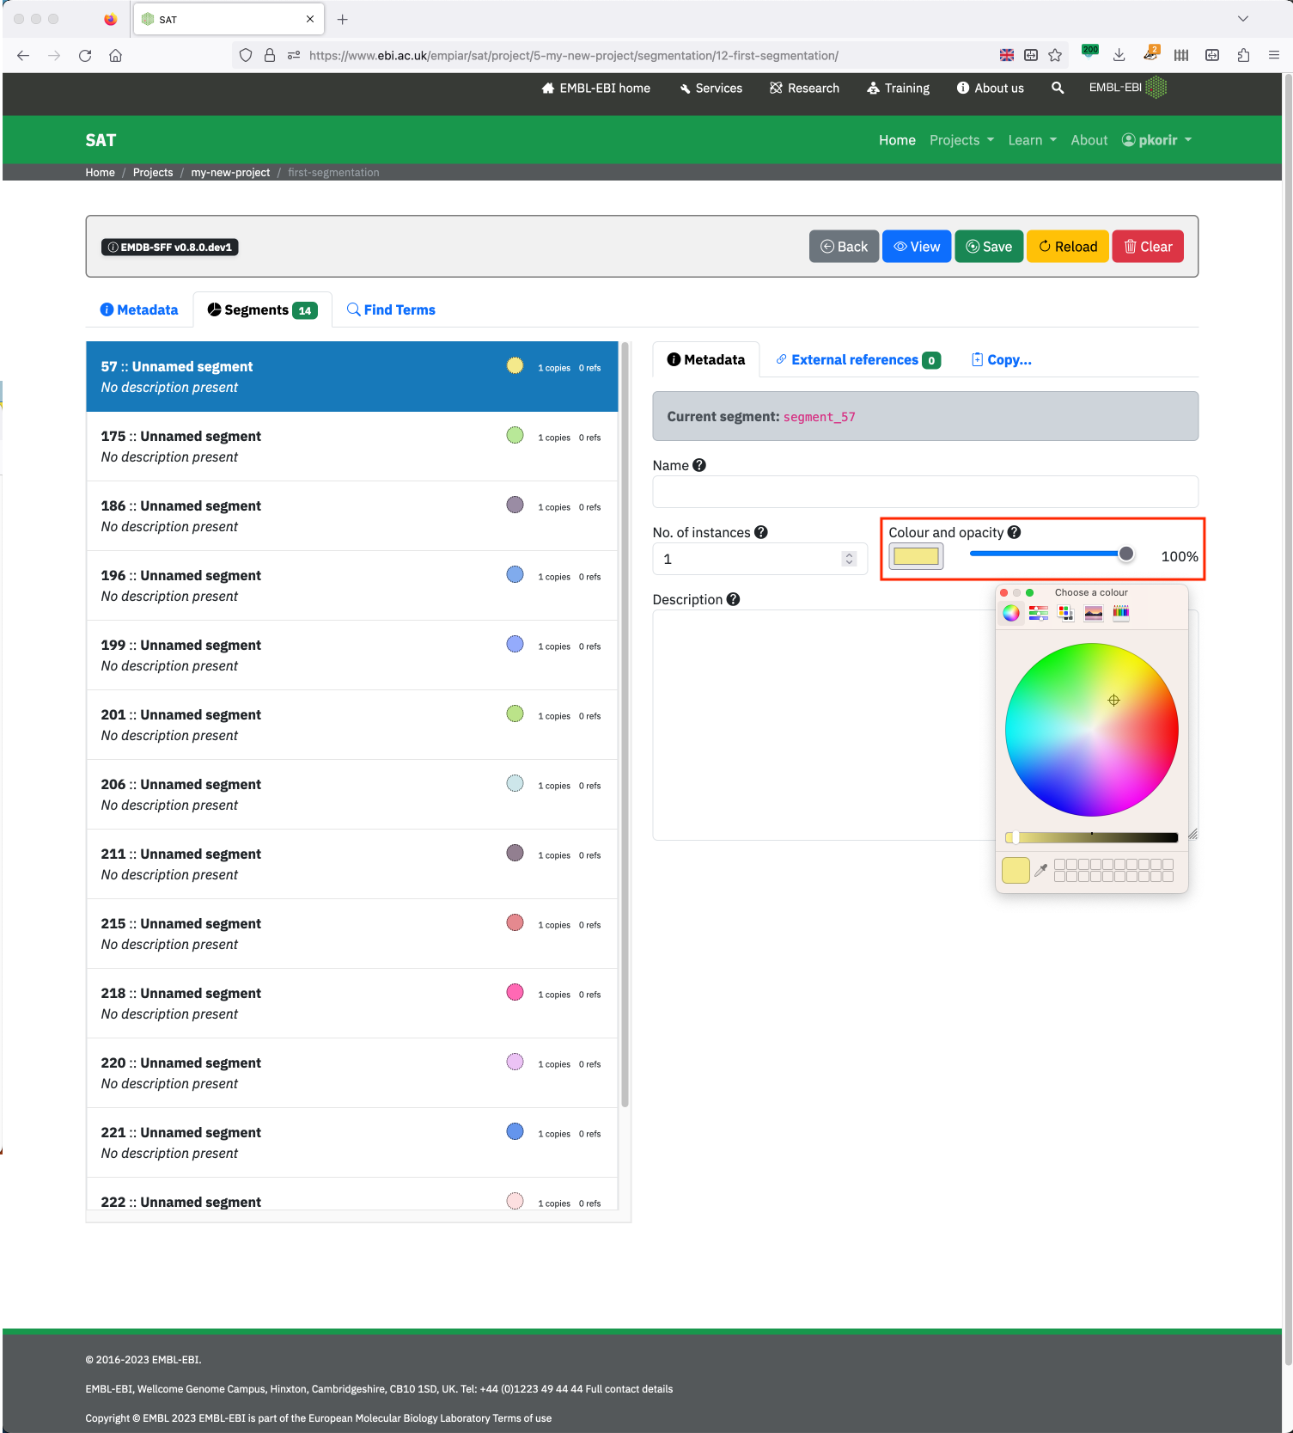This screenshot has height=1433, width=1293.
Task: Open the browser downloads icon
Action: pyautogui.click(x=1119, y=55)
